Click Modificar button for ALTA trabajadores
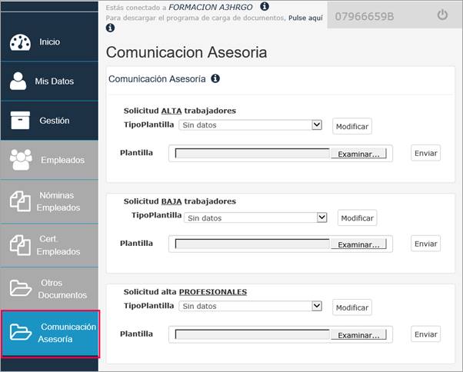 tap(352, 126)
